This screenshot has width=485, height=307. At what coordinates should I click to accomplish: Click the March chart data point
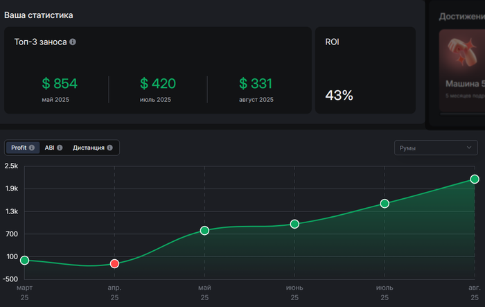tap(24, 260)
